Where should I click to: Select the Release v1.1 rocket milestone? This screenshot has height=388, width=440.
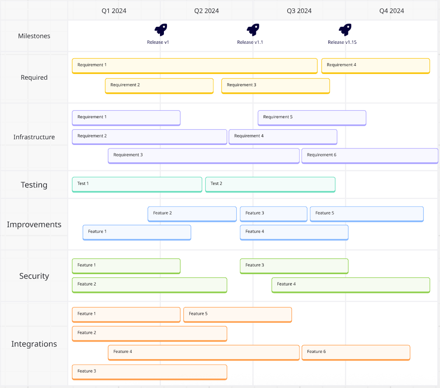pyautogui.click(x=252, y=30)
